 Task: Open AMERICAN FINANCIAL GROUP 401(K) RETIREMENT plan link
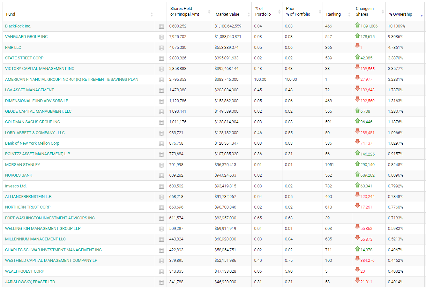(x=72, y=80)
